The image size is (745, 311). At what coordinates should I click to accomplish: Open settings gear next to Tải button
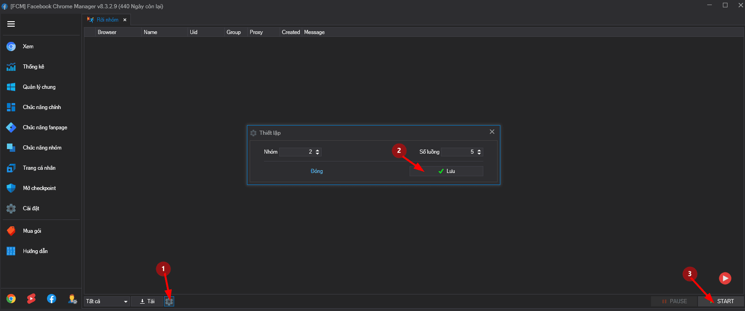click(x=169, y=301)
